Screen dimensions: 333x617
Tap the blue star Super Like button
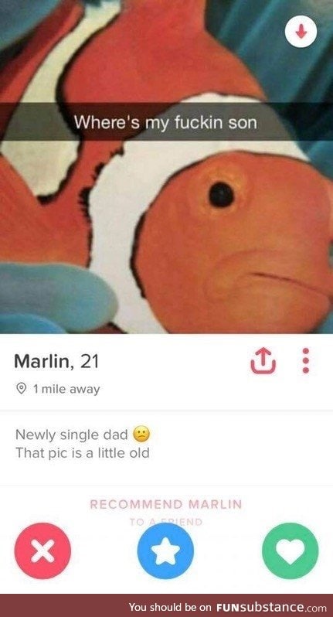pyautogui.click(x=165, y=551)
